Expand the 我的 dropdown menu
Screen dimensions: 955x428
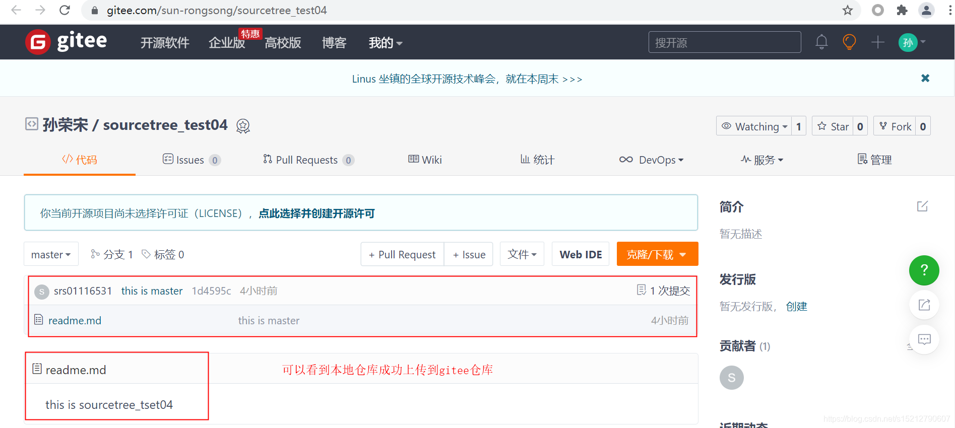(386, 43)
